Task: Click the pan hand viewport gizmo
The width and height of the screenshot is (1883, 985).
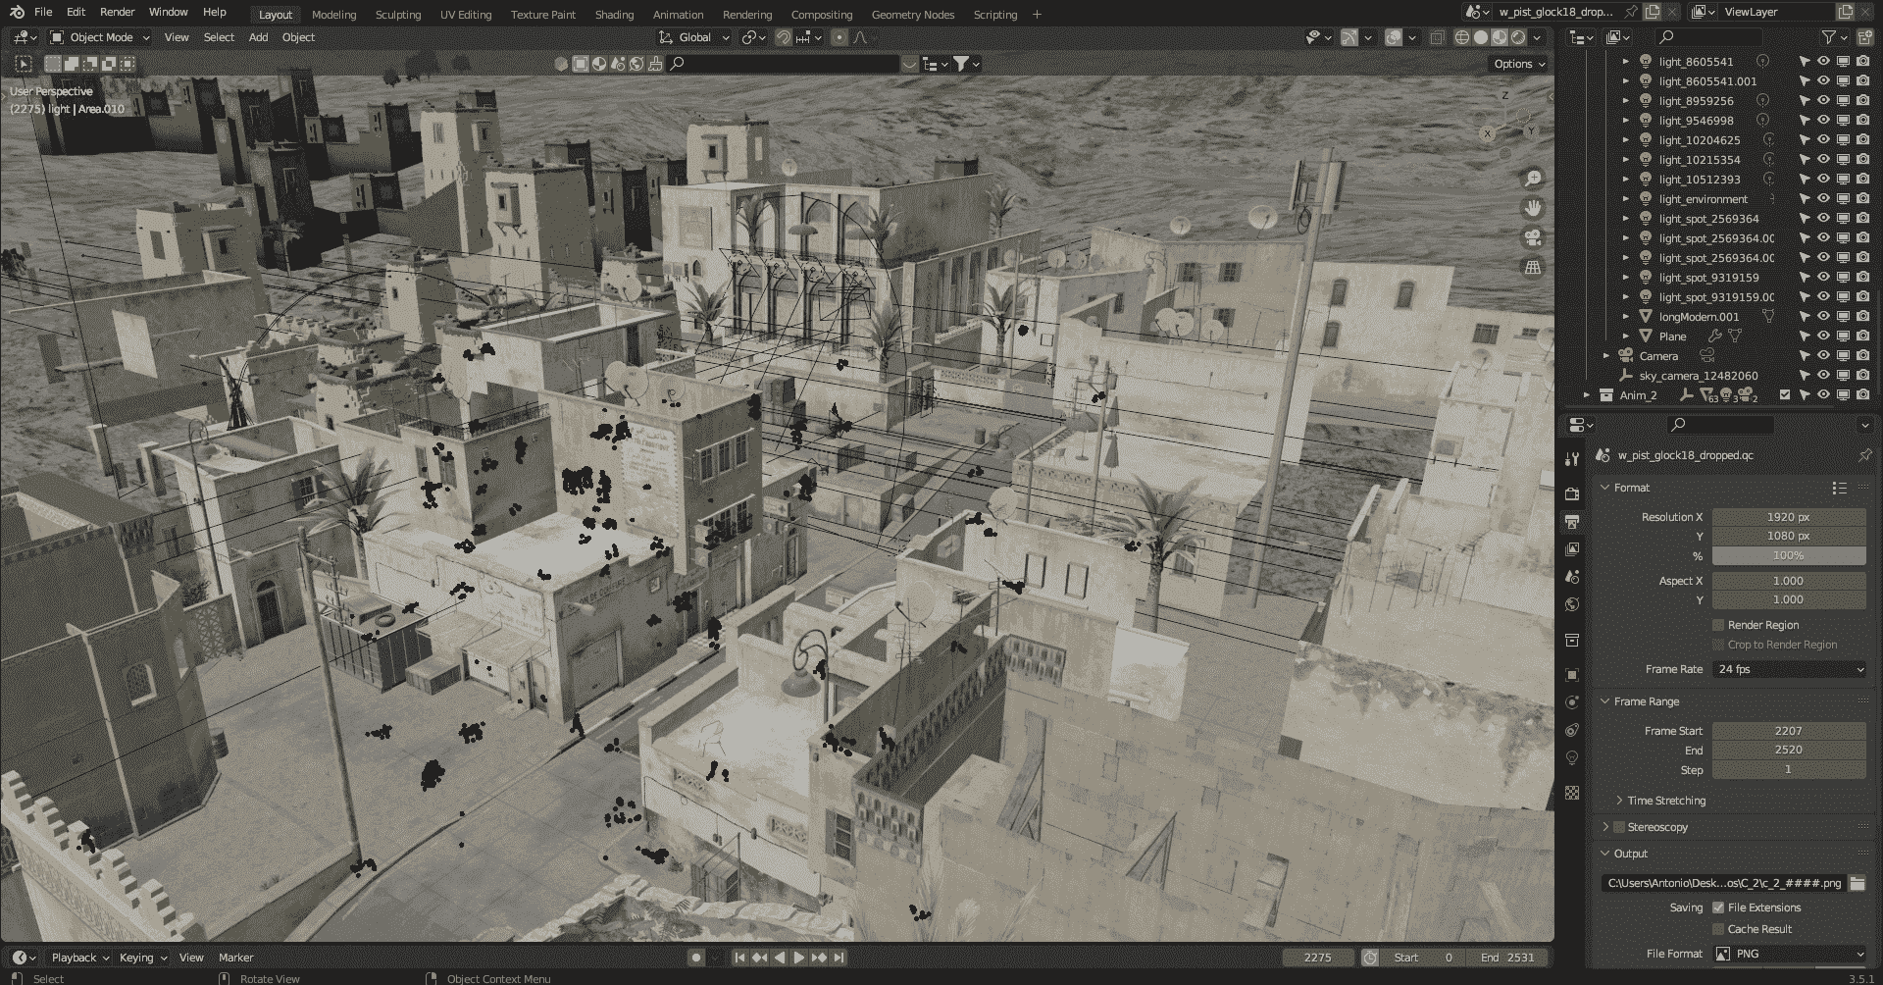Action: tap(1532, 208)
